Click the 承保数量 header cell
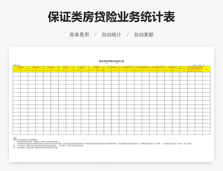 tap(20, 67)
